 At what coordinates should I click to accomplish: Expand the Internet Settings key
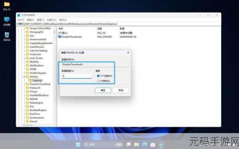[24, 50]
